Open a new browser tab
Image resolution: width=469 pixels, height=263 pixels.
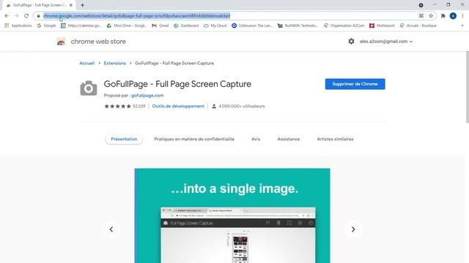82,5
